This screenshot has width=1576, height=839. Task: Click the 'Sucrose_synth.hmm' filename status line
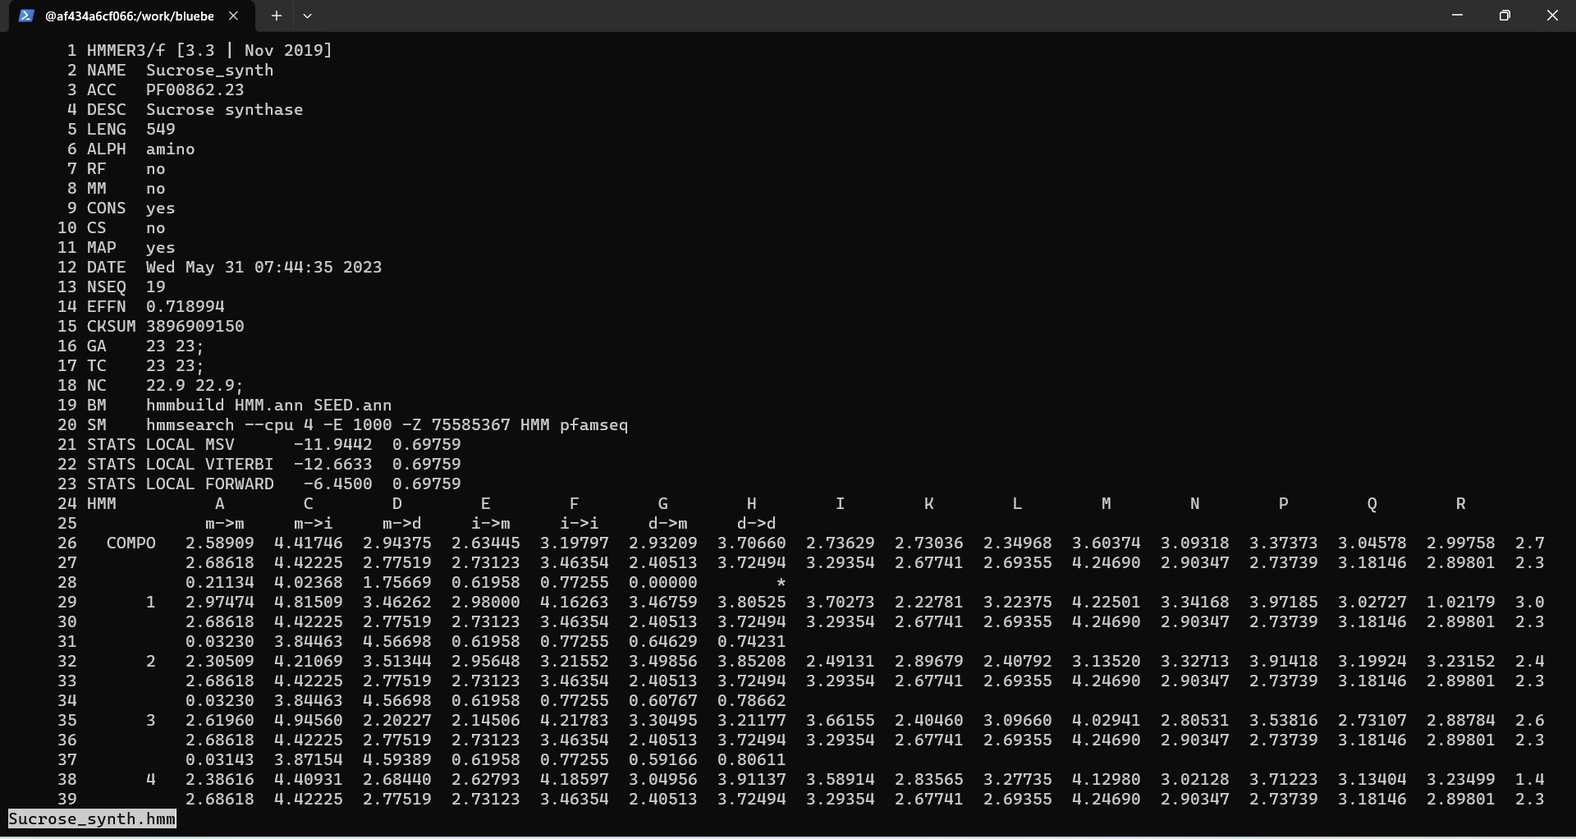pos(92,818)
